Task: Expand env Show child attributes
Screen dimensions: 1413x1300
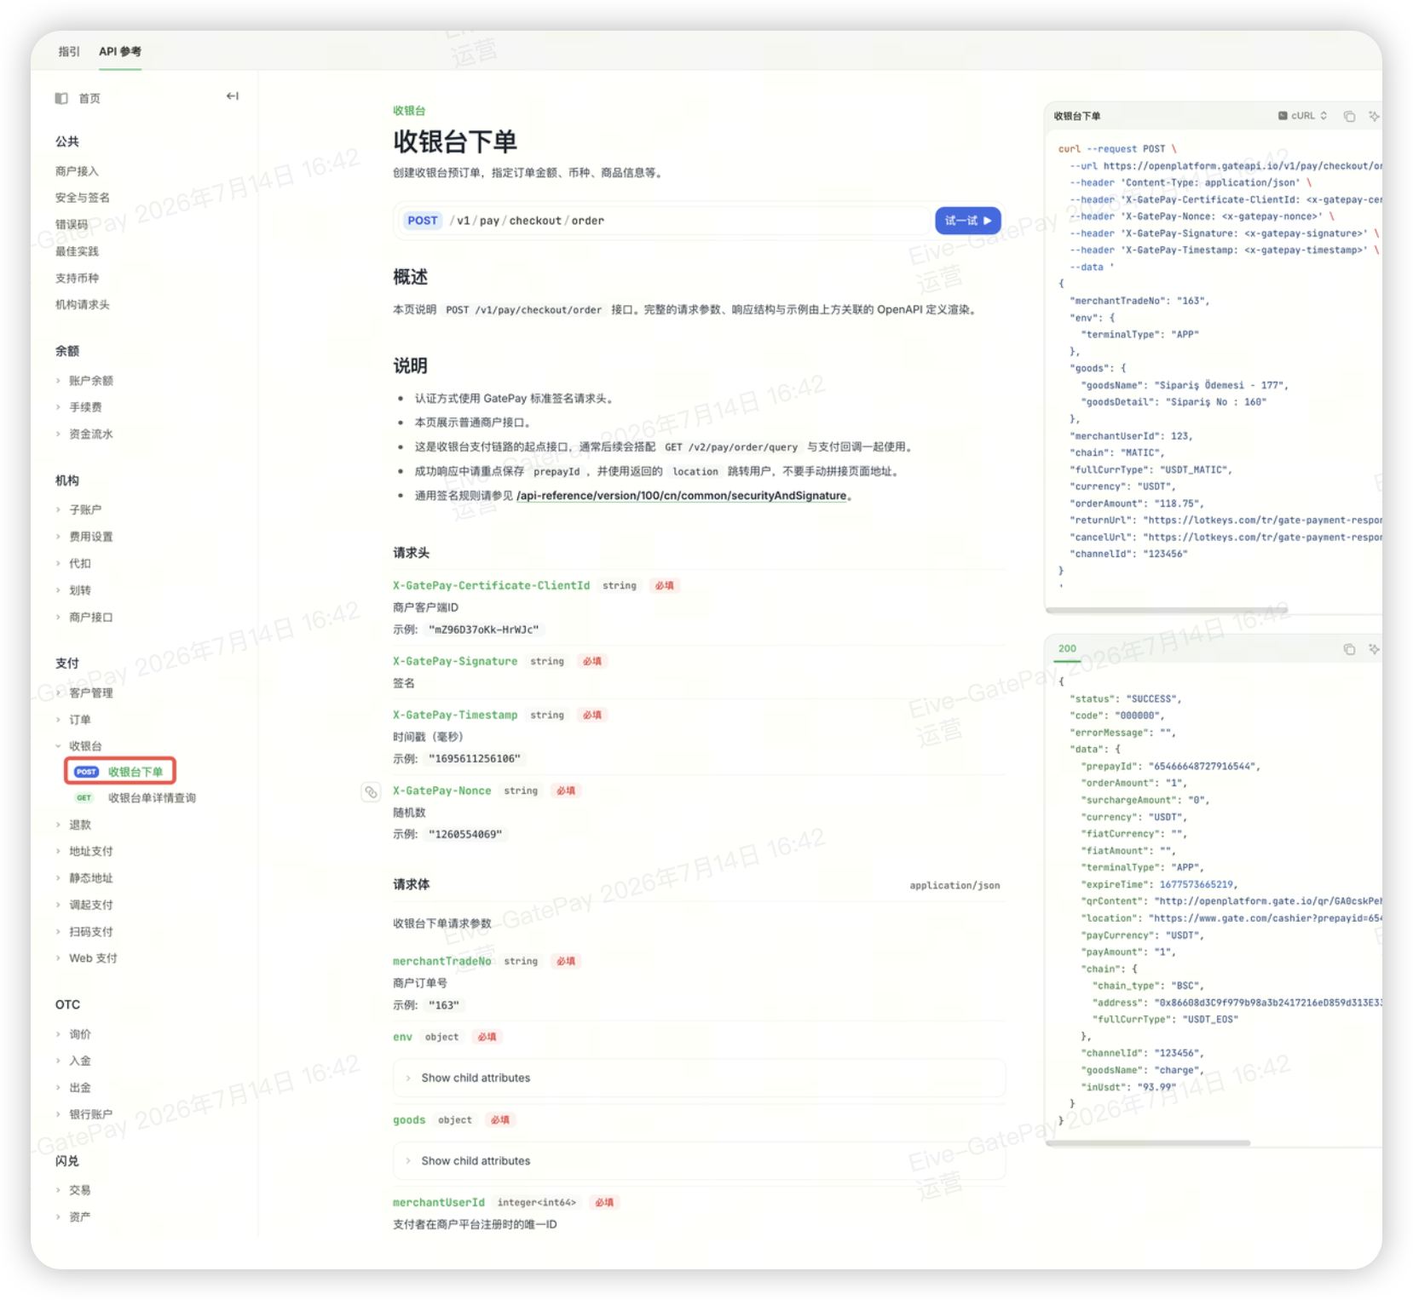Action: [x=699, y=1078]
